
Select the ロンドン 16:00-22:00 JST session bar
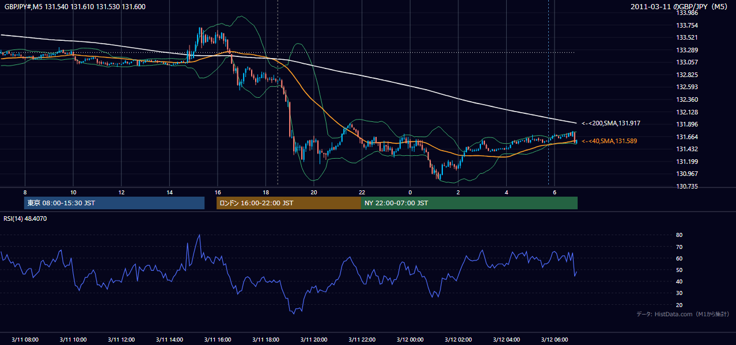[x=289, y=203]
